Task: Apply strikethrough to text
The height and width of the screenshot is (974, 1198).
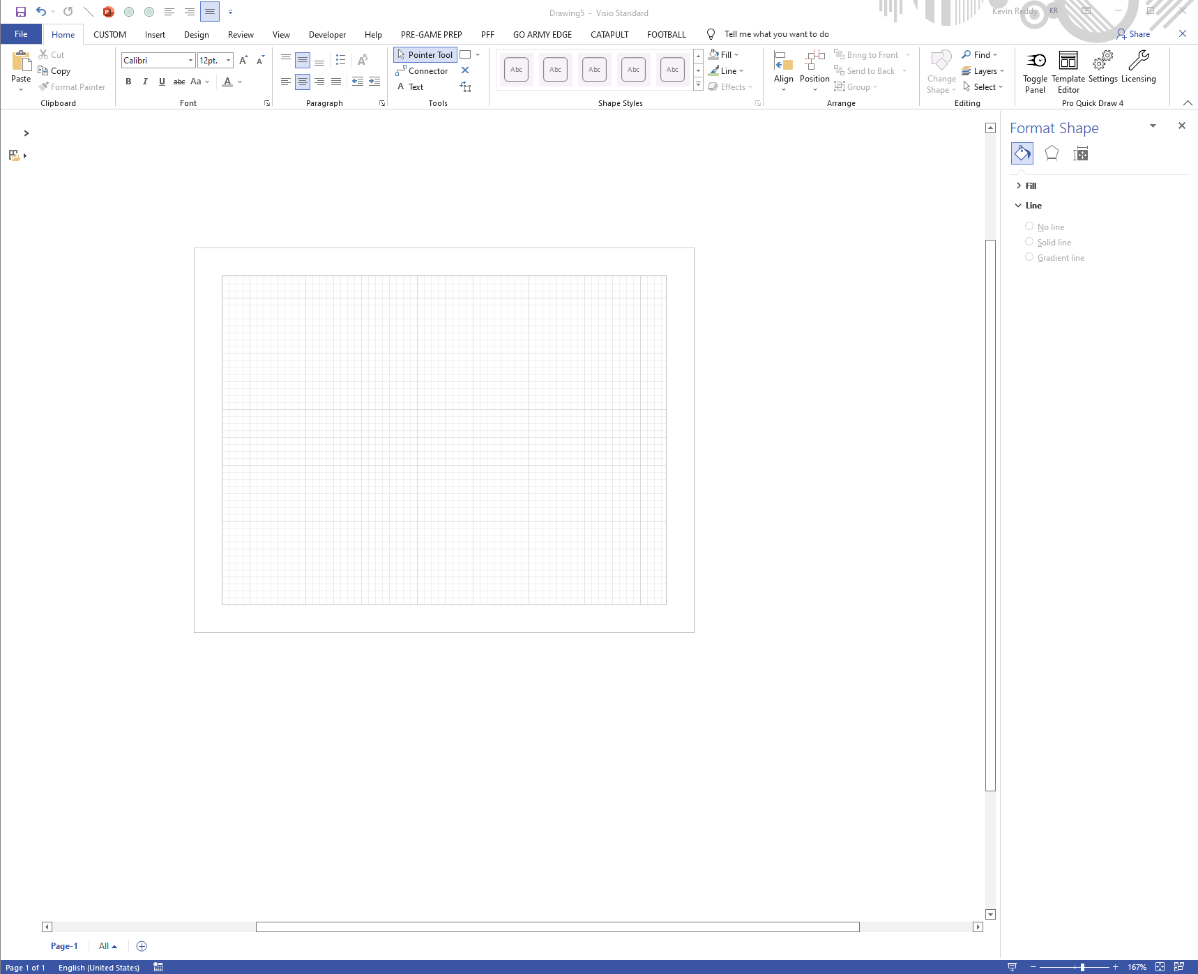Action: [179, 82]
